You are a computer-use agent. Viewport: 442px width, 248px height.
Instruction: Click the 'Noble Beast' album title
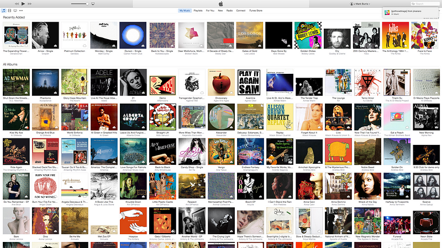point(367,168)
